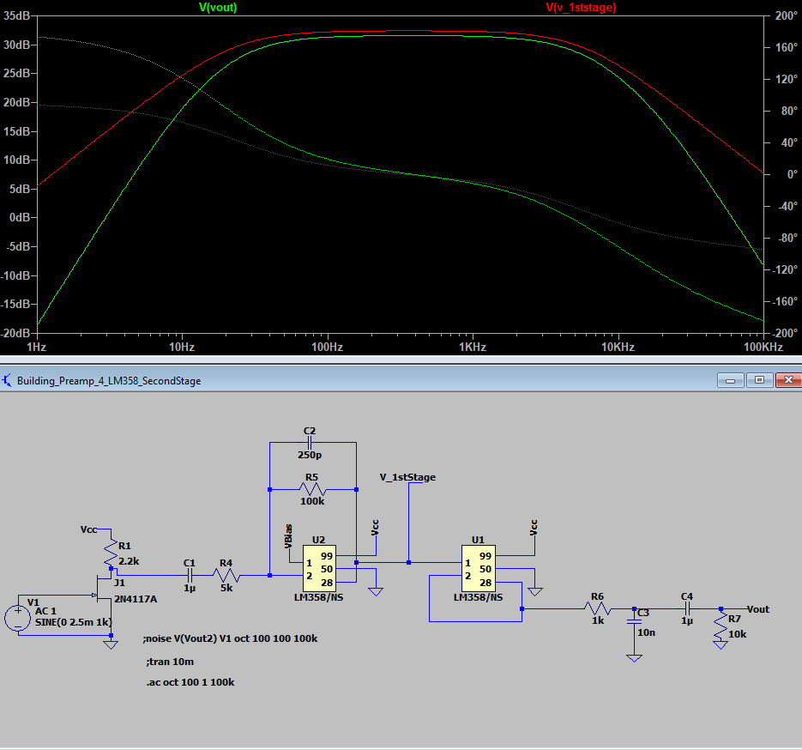Select the U2 LM358 op-amp block

319,568
